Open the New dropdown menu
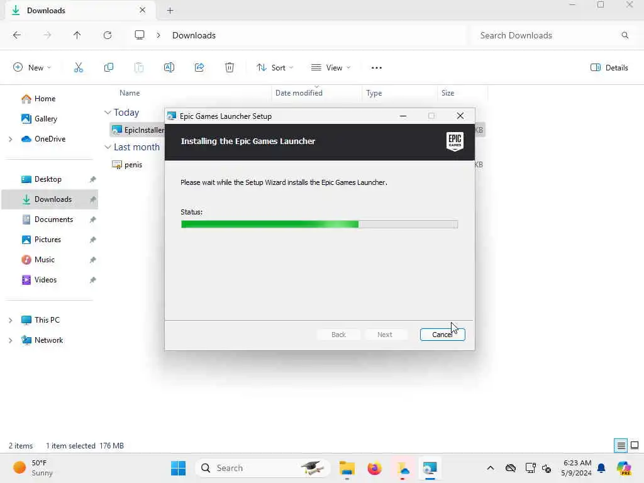The width and height of the screenshot is (644, 483). (x=32, y=68)
